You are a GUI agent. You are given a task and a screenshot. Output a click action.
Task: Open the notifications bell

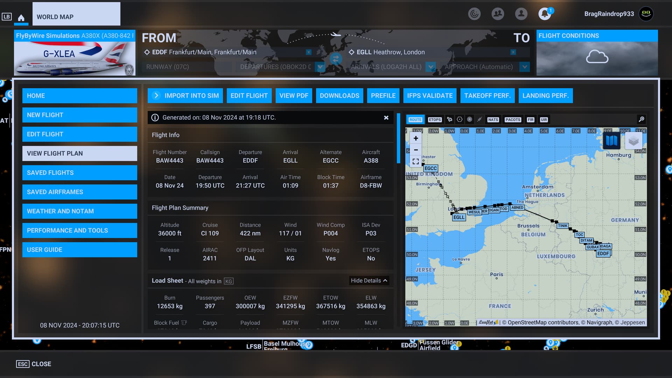pos(544,14)
